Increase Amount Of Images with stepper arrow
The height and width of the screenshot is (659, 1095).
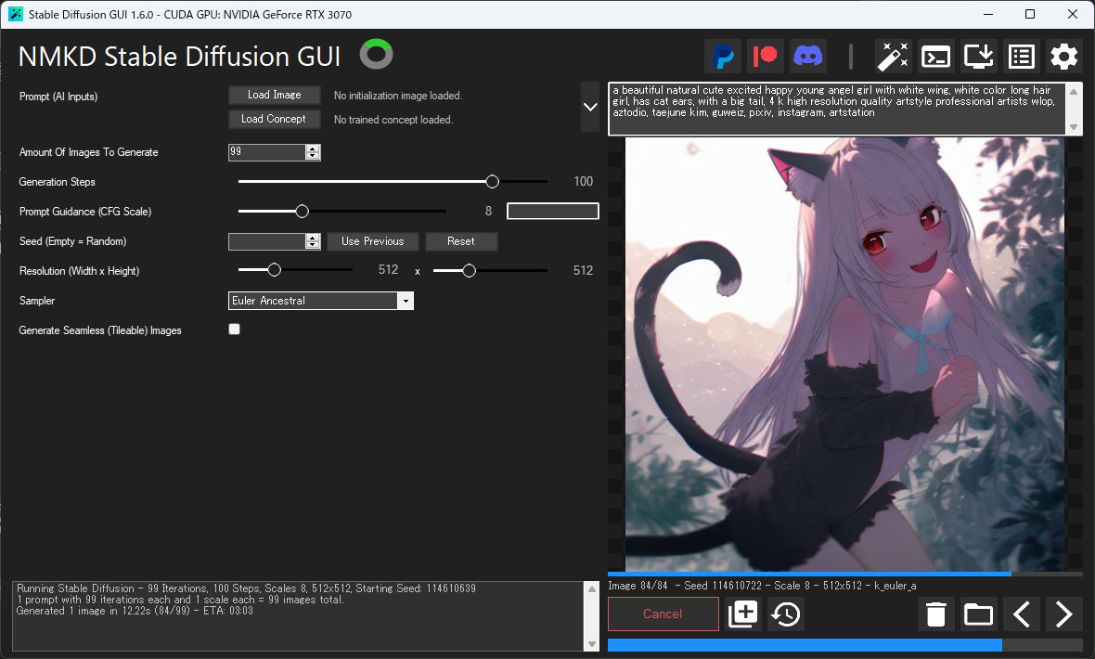tap(314, 148)
